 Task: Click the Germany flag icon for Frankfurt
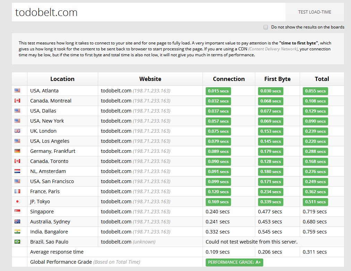click(x=17, y=151)
